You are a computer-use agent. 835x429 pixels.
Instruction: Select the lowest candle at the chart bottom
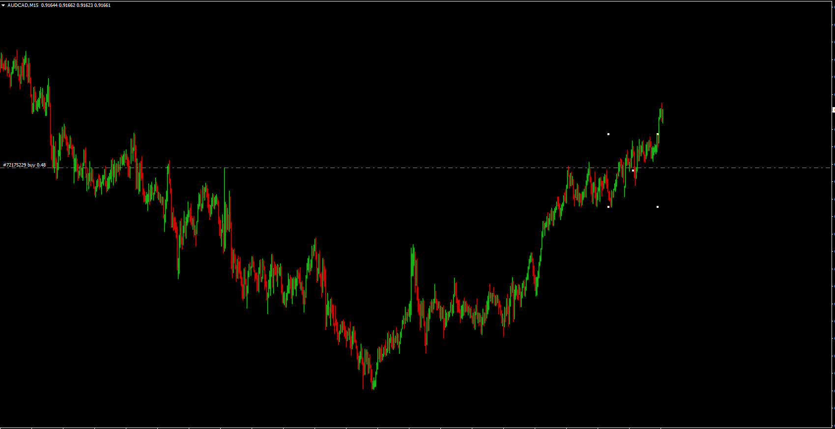373,386
